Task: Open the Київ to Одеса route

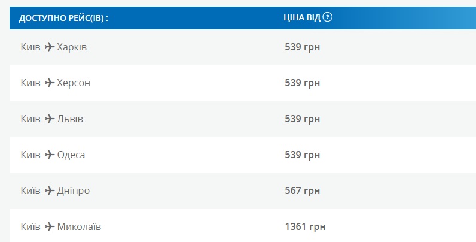Action: [x=53, y=155]
